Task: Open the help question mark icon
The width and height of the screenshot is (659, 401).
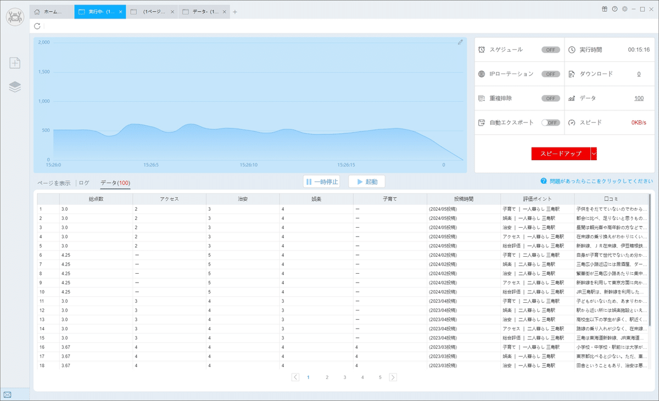Action: point(615,9)
